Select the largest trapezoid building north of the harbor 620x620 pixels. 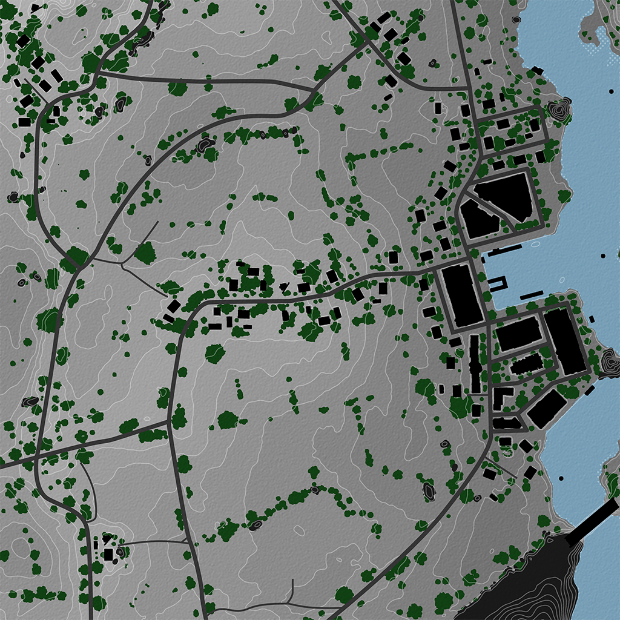[504, 195]
